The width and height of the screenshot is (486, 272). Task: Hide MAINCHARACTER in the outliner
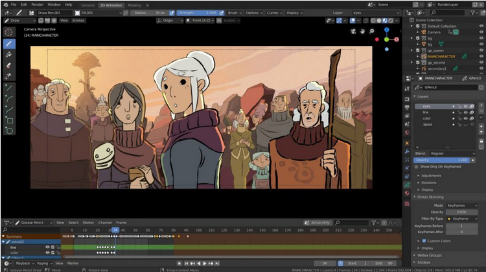point(481,56)
